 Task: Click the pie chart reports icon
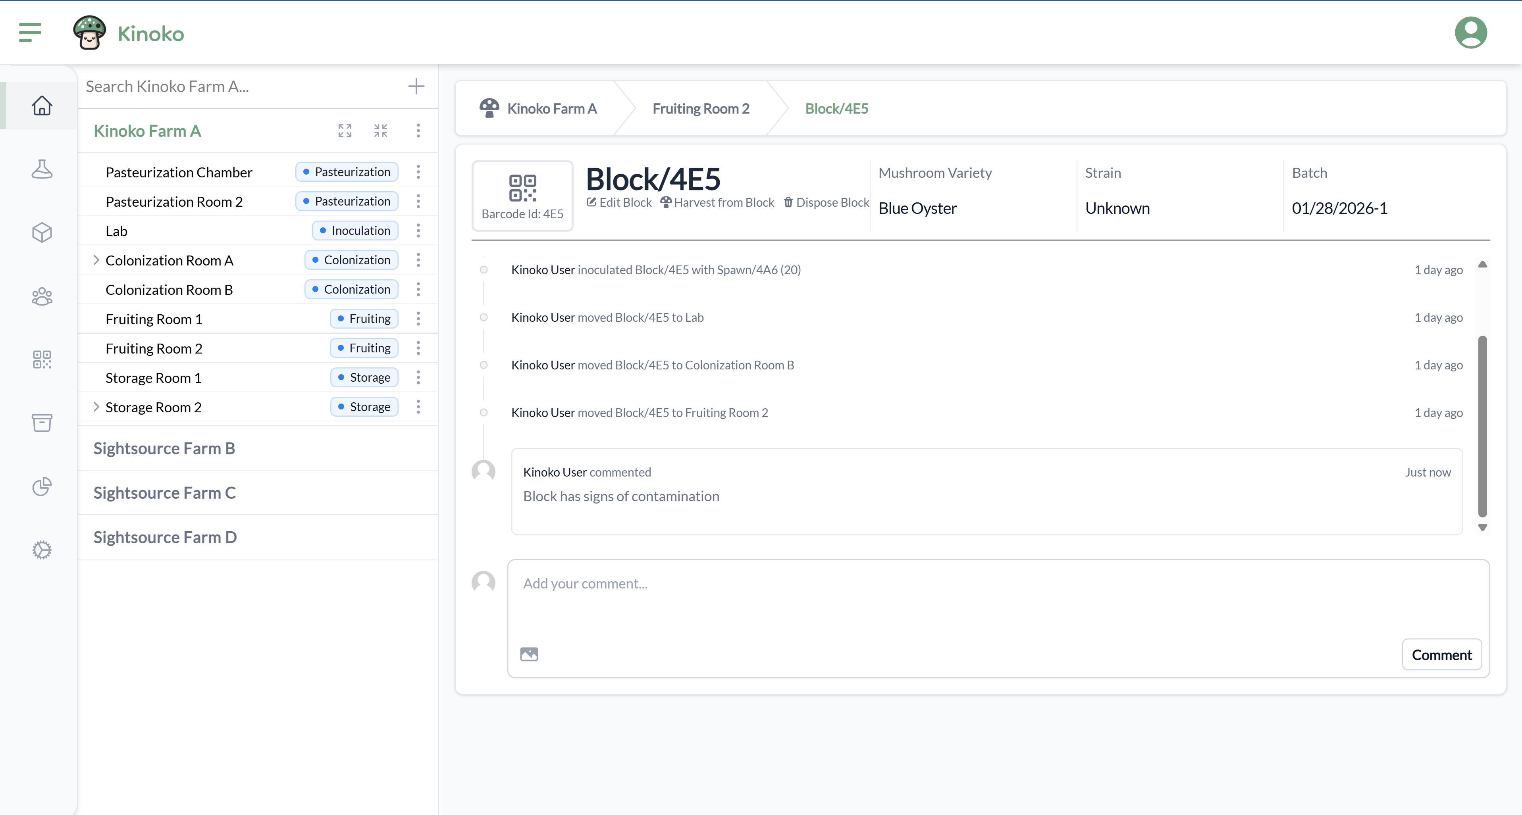coord(42,486)
